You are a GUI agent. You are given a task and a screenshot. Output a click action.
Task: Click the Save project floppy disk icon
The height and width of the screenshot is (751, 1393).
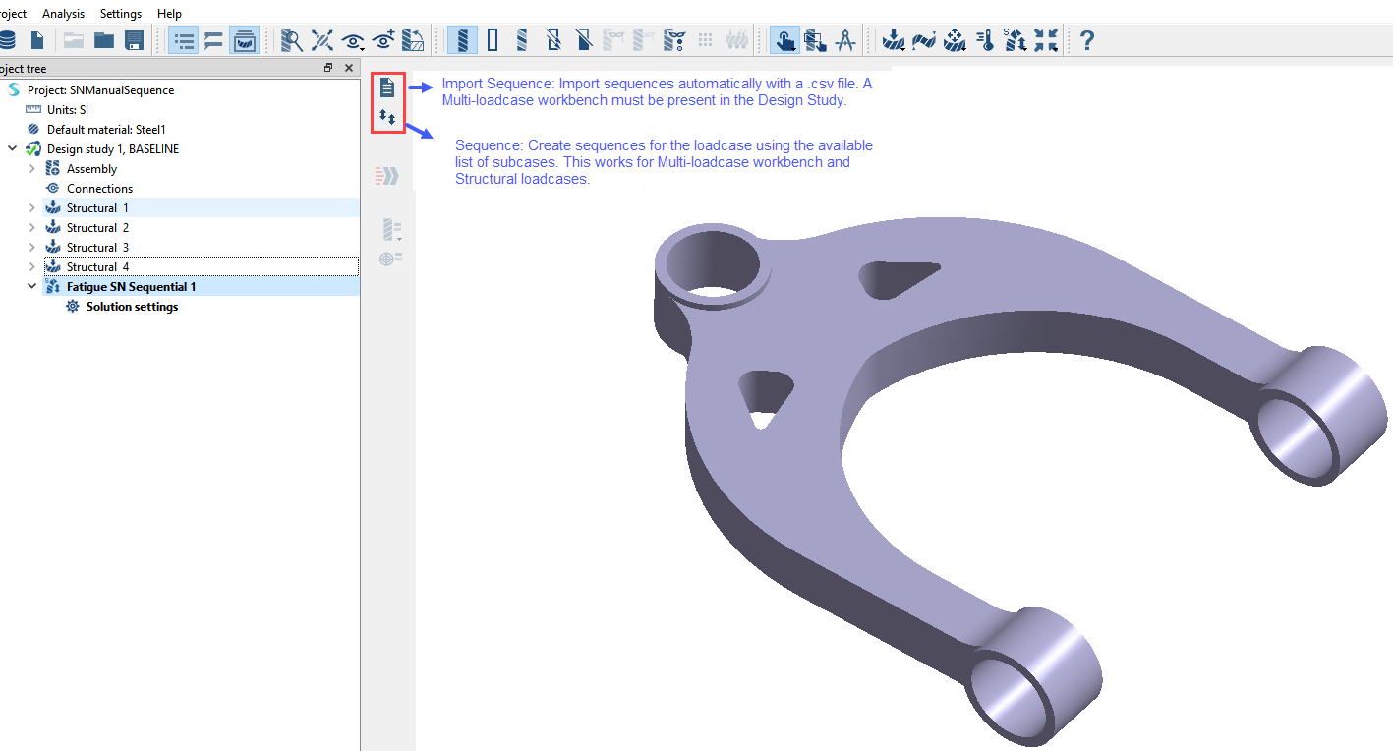click(x=135, y=40)
